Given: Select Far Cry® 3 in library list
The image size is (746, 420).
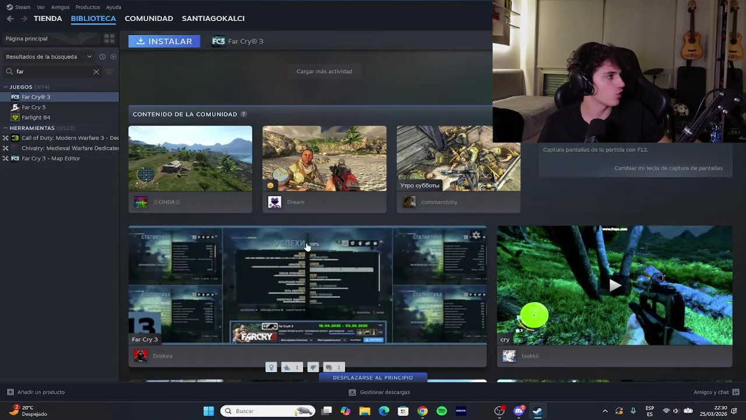Looking at the screenshot, I should coord(59,97).
